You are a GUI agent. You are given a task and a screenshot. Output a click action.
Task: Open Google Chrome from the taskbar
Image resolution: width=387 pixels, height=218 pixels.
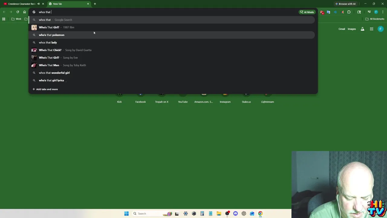point(260,213)
